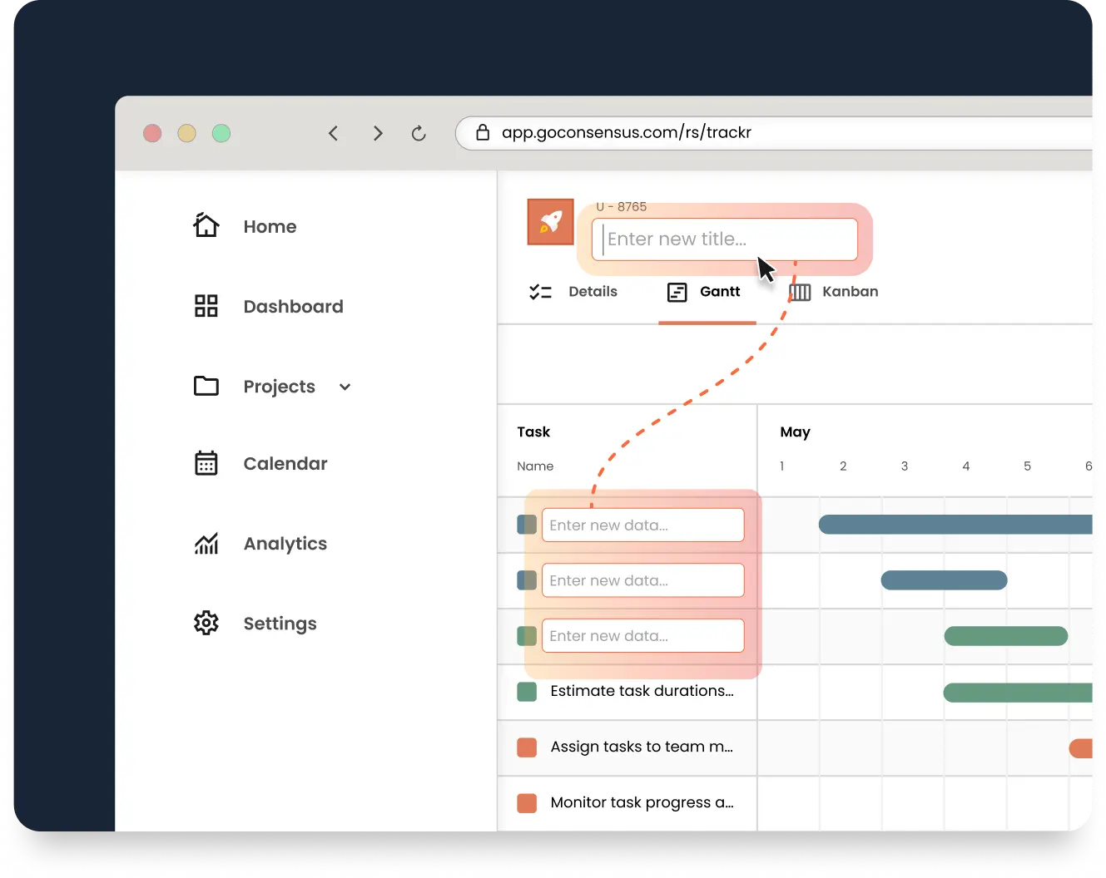Screen dimensions: 1106x878
Task: Open Projects in sidebar
Action: coord(280,387)
